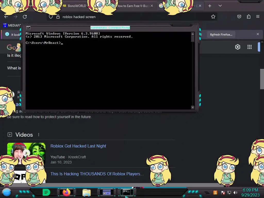Switch to the How to Earn Free V-Bucks tab
The width and height of the screenshot is (264, 198).
tap(134, 6)
